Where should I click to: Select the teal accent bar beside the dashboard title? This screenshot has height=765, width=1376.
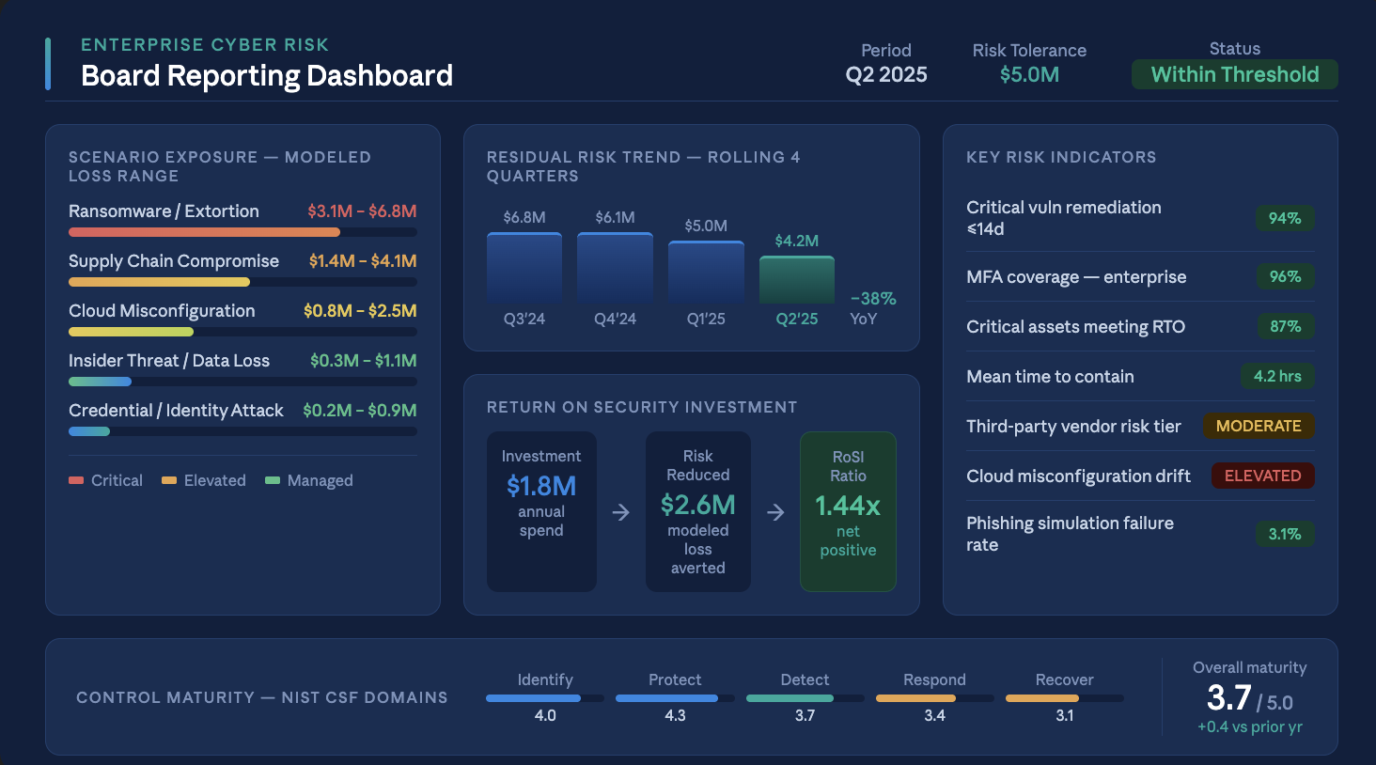[48, 63]
